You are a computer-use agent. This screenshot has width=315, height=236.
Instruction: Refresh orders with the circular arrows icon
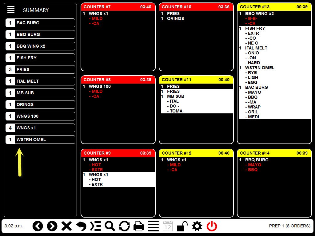pyautogui.click(x=124, y=226)
